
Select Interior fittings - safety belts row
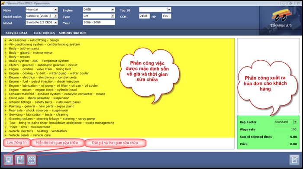tap(45, 102)
